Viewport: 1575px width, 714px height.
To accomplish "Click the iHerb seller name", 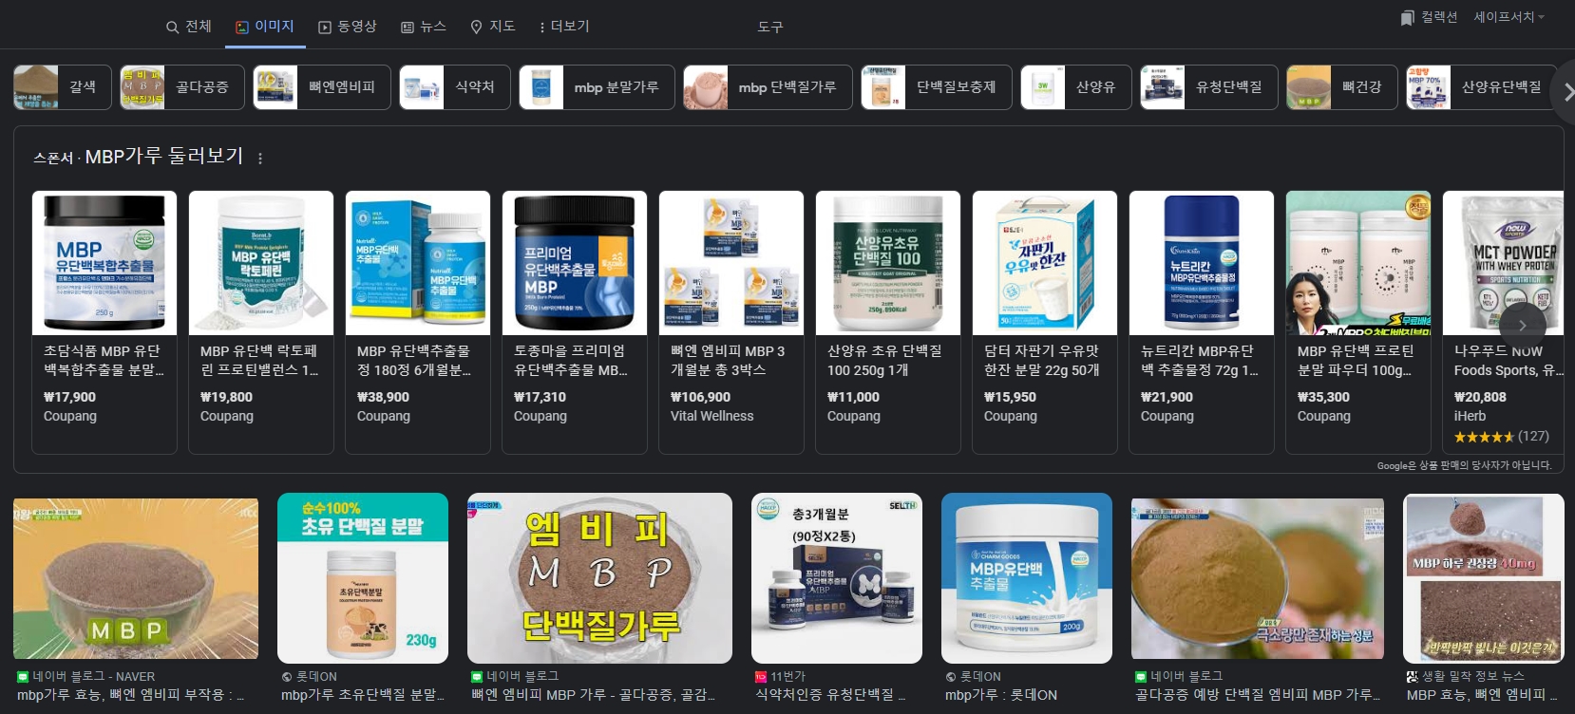I will 1470,416.
